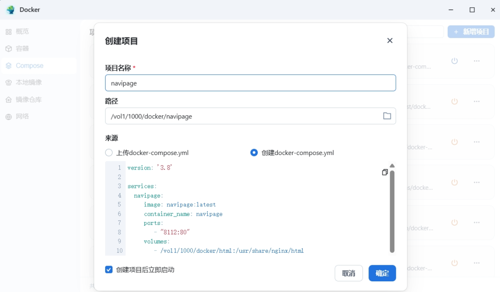Screen dimensions: 500x292
Task: Click the power icon of the third project
Action: point(454,142)
